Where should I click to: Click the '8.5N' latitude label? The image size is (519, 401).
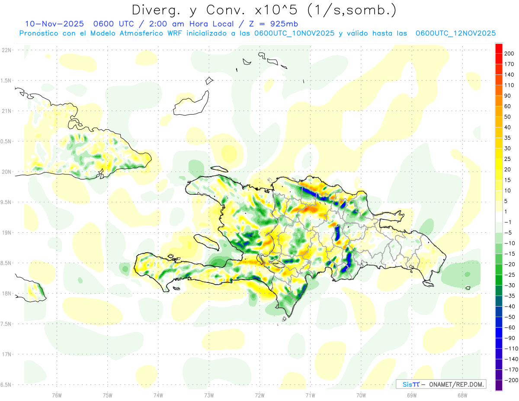click(6, 263)
